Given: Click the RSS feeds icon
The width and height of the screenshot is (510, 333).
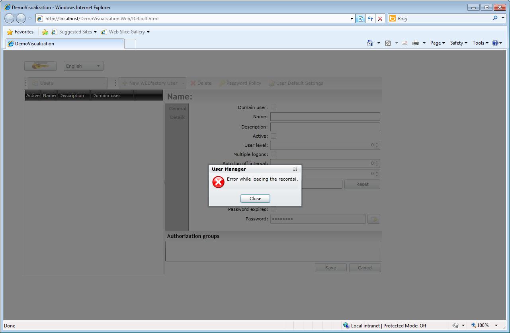Looking at the screenshot, I should click(388, 43).
